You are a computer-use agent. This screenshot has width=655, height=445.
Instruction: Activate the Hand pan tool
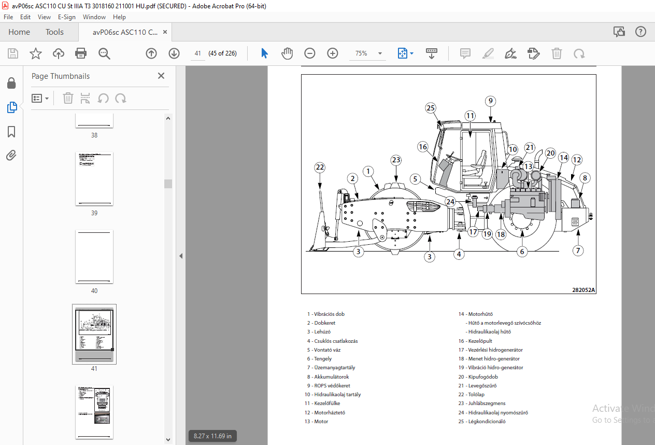click(x=287, y=53)
